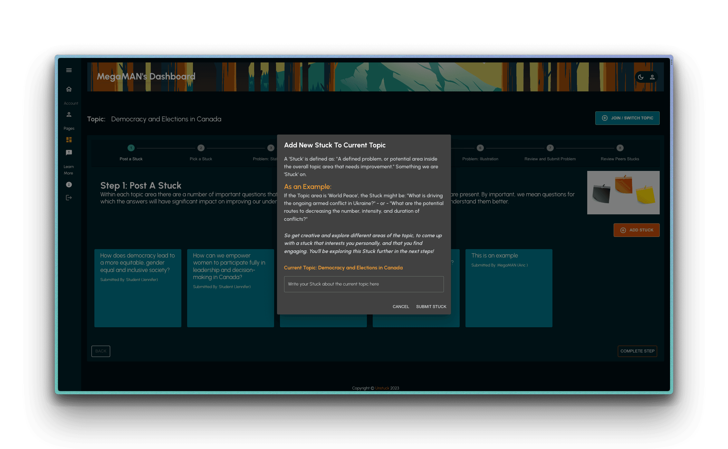This screenshot has width=728, height=449.
Task: Toggle dark mode with the moon icon
Action: 641,77
